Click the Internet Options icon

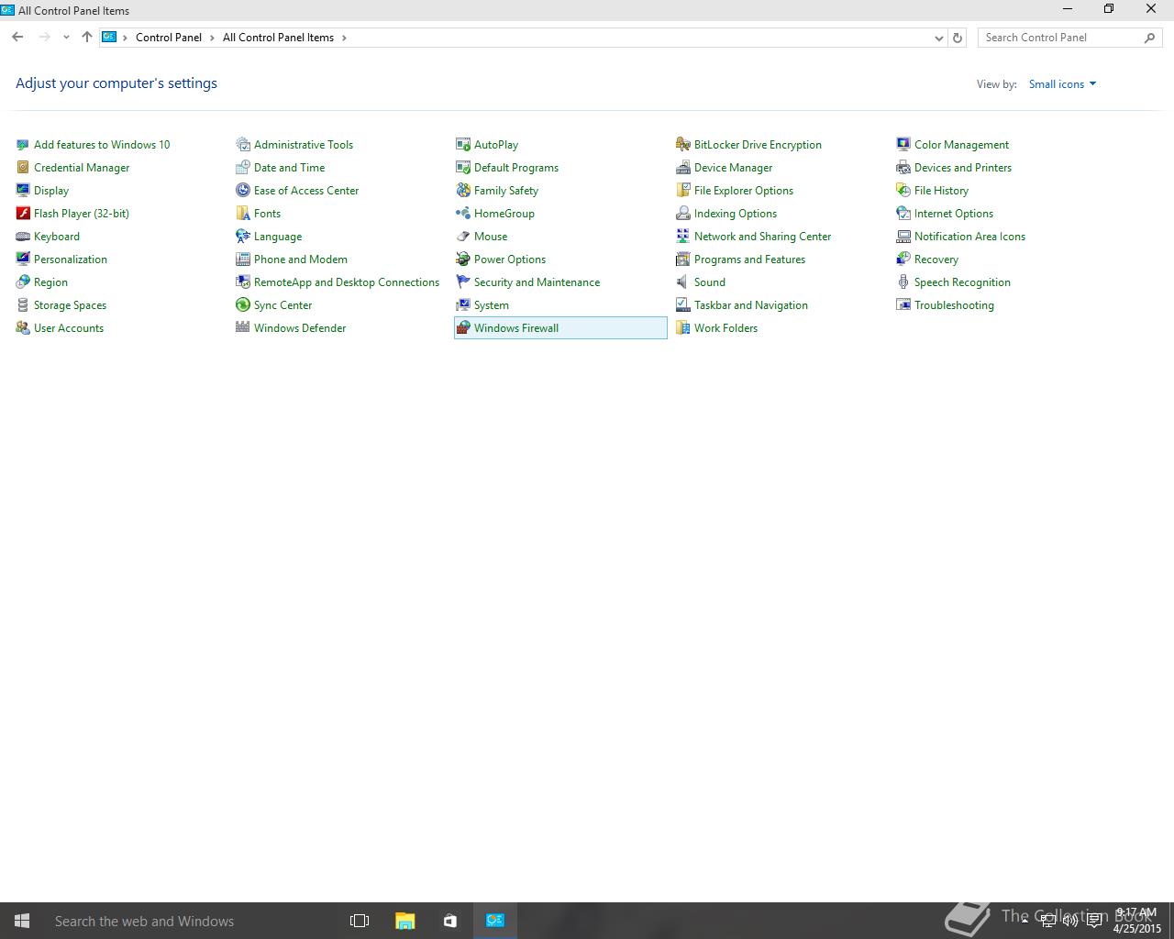(x=903, y=213)
